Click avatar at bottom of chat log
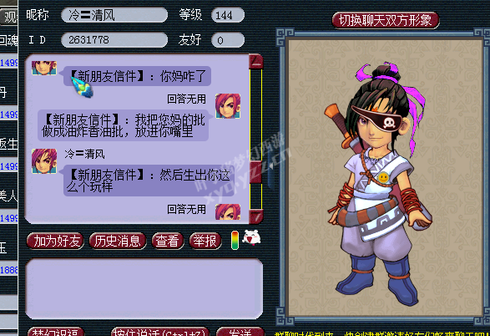Viewport: 490px width, 336px height. click(228, 211)
